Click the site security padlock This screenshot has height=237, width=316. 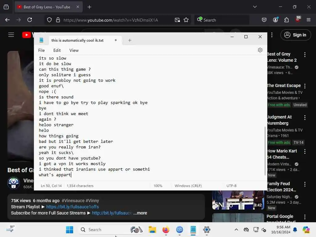click(x=58, y=20)
